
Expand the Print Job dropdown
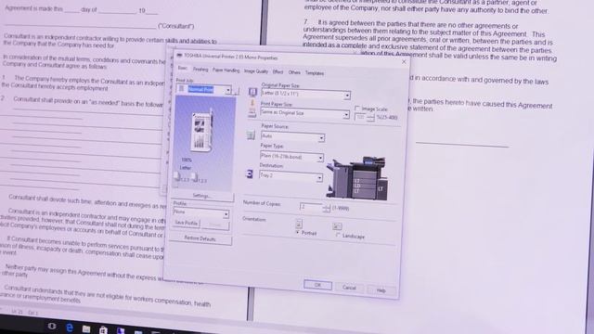(x=228, y=91)
